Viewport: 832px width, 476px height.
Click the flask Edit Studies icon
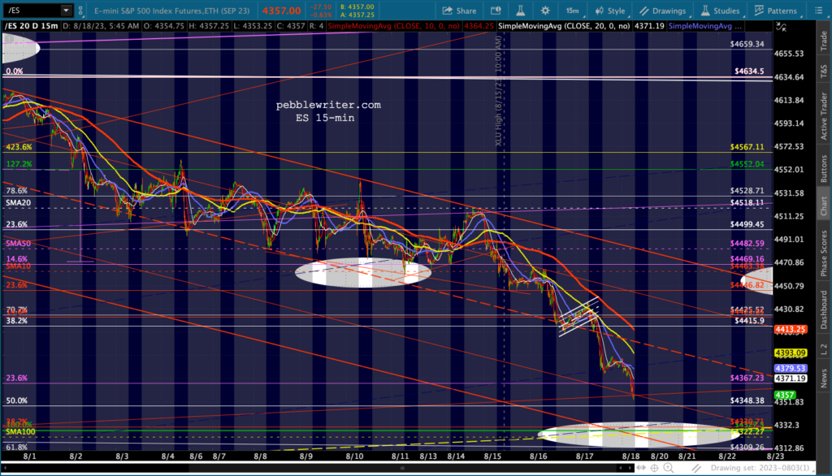tap(521, 11)
